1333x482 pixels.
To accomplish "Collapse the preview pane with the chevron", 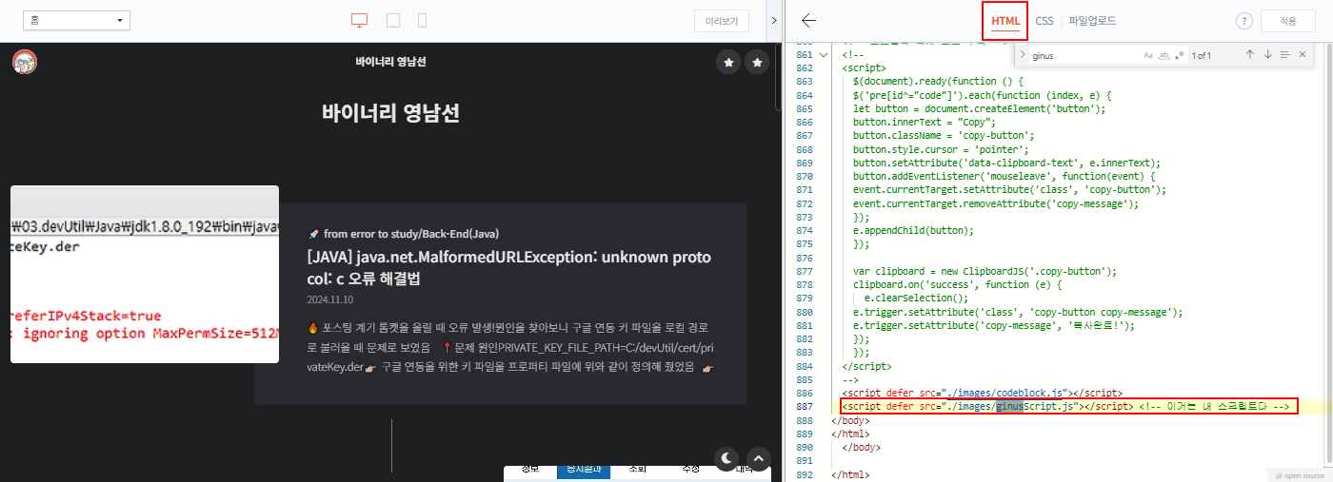I will (773, 21).
